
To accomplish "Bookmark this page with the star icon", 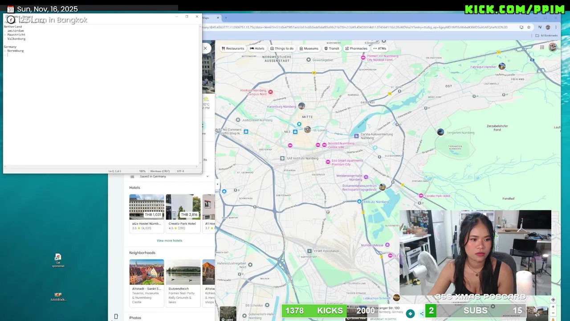I will click(529, 27).
